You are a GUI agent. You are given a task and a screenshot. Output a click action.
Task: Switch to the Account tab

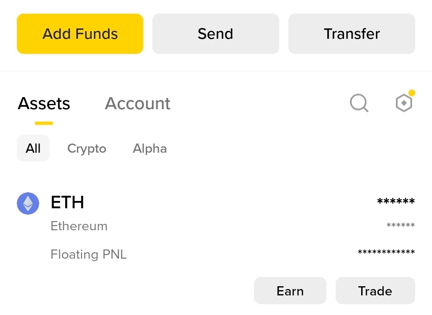click(138, 104)
